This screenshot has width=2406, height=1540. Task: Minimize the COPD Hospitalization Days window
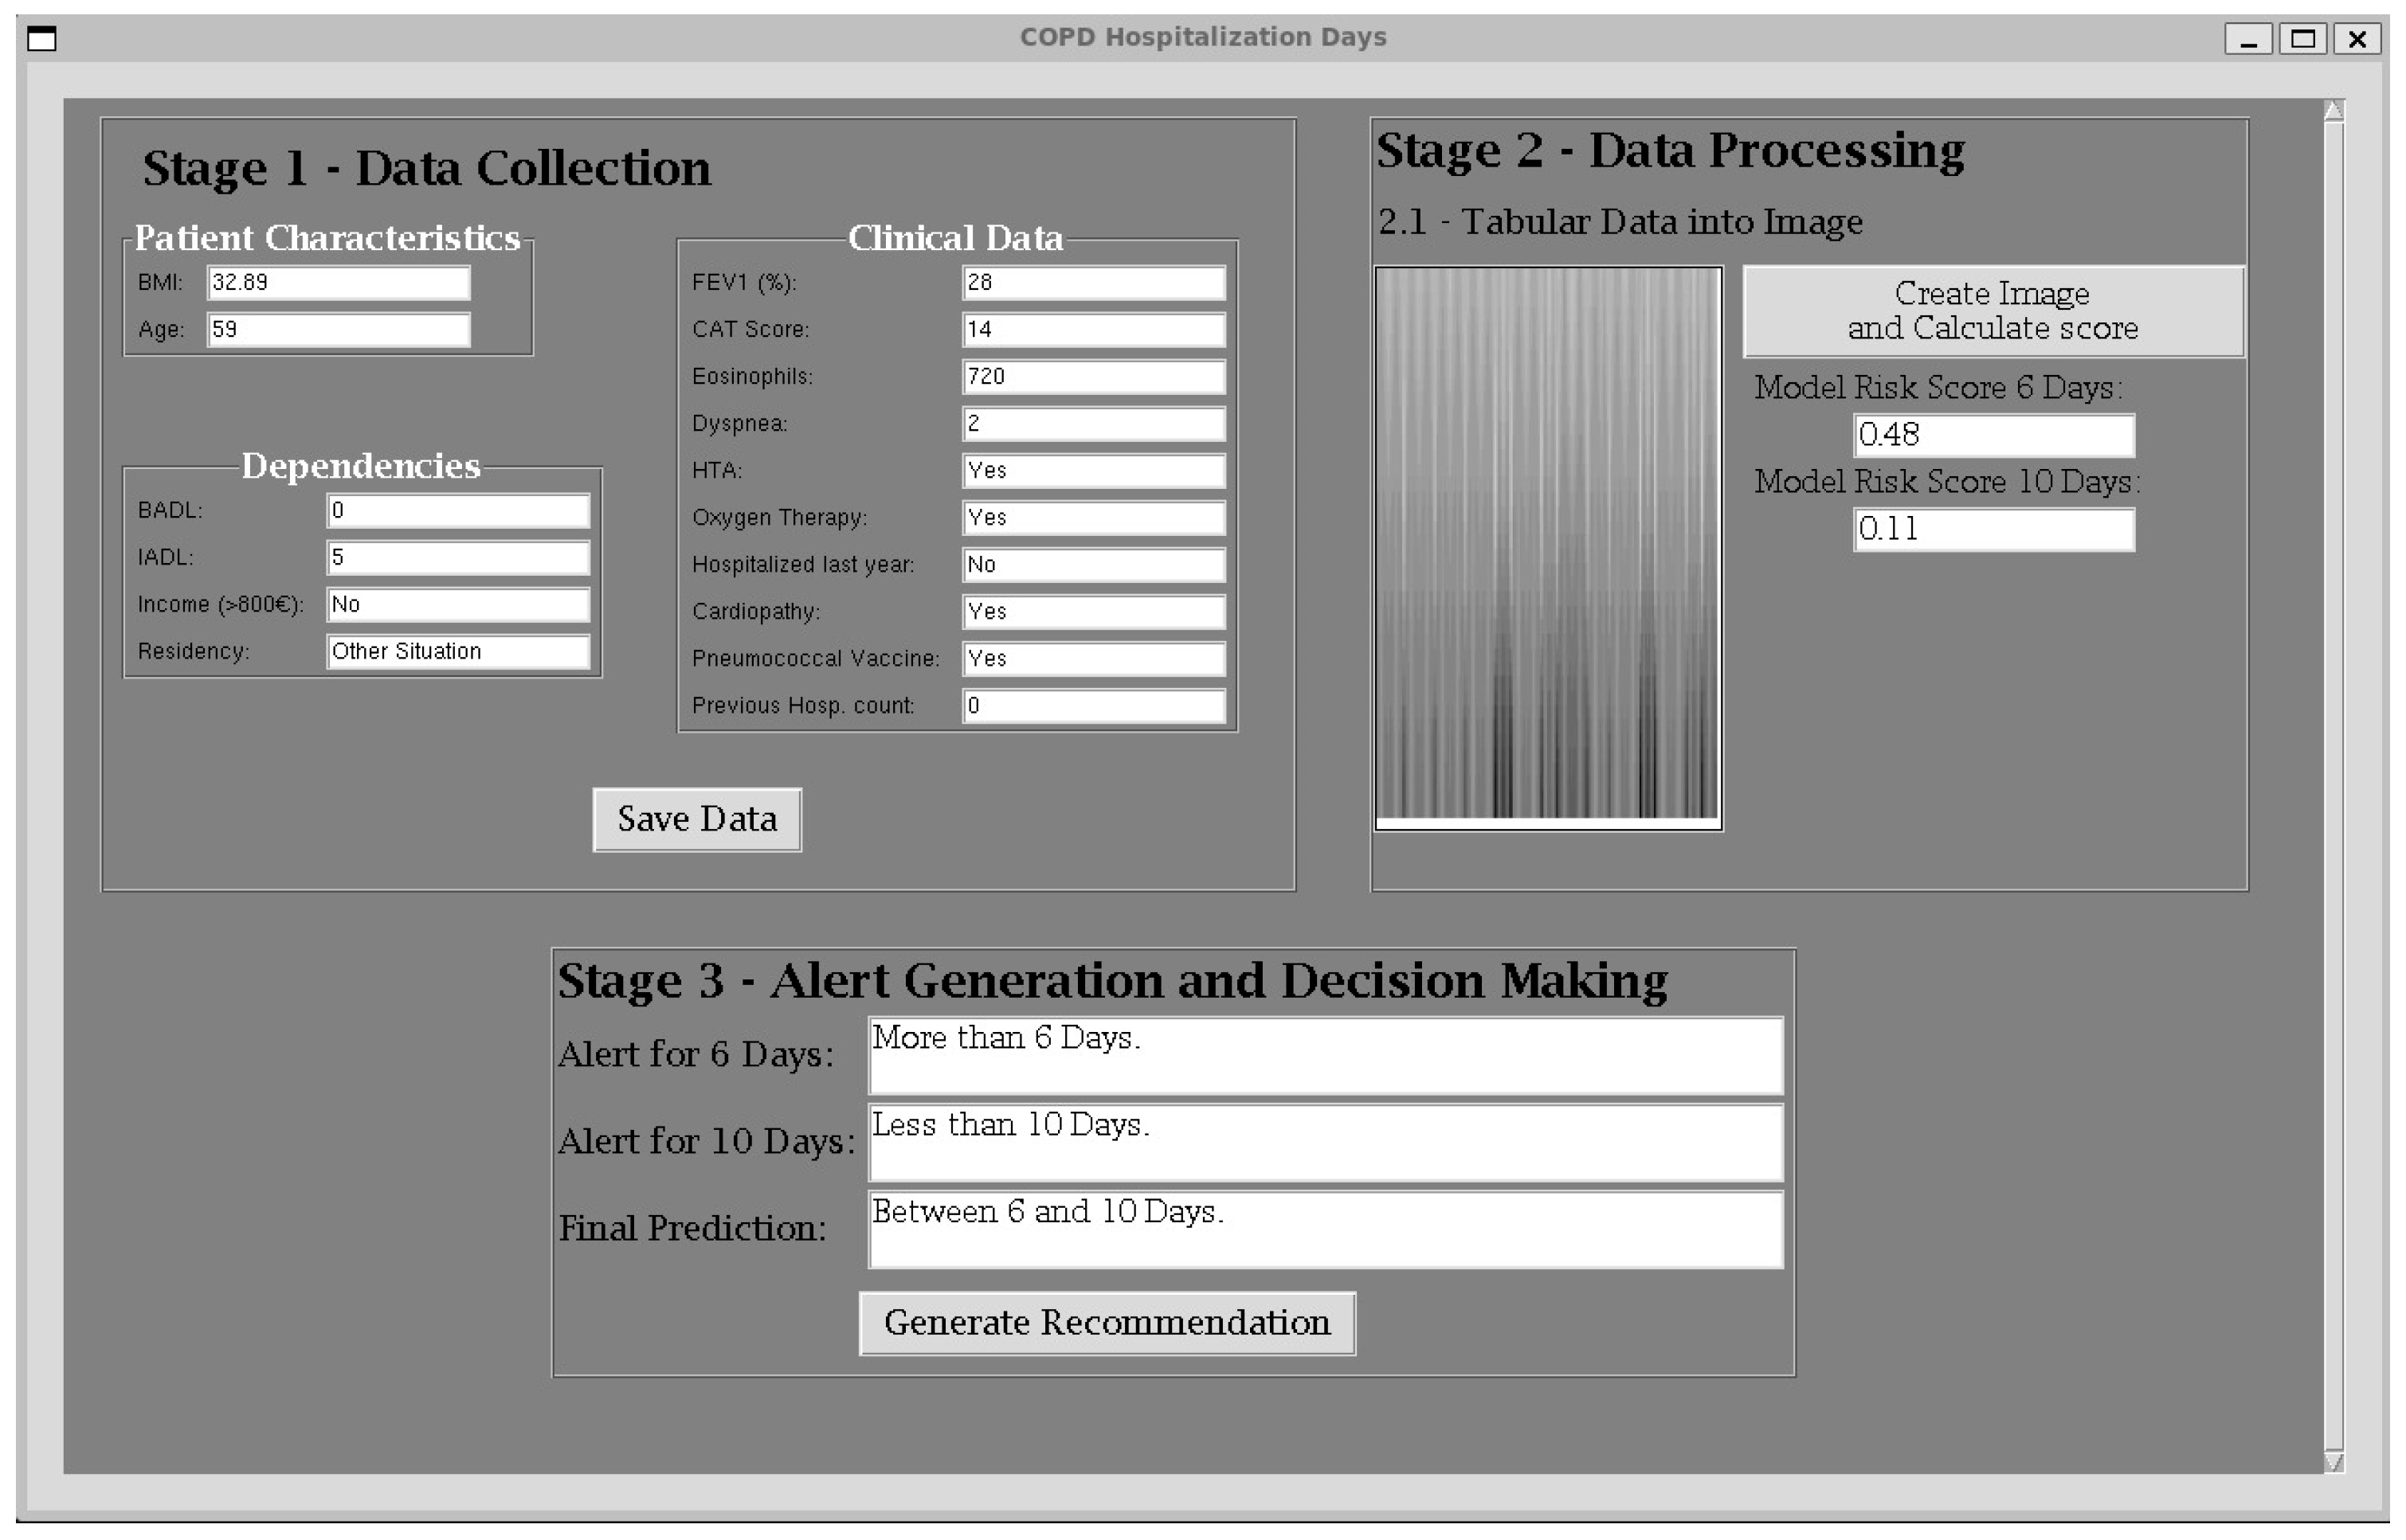pyautogui.click(x=2249, y=39)
